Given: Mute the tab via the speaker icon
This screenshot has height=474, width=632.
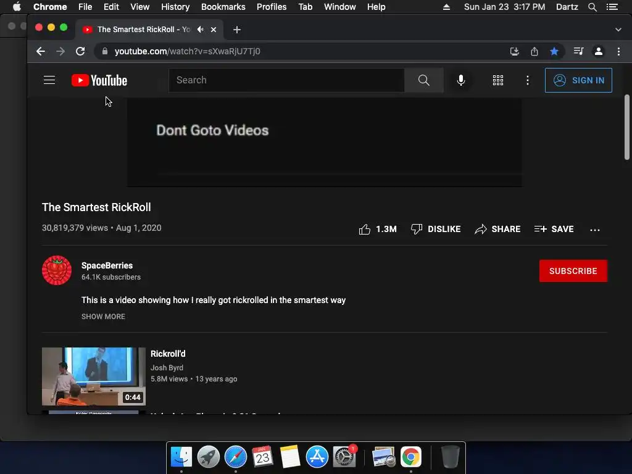Looking at the screenshot, I should click(201, 30).
